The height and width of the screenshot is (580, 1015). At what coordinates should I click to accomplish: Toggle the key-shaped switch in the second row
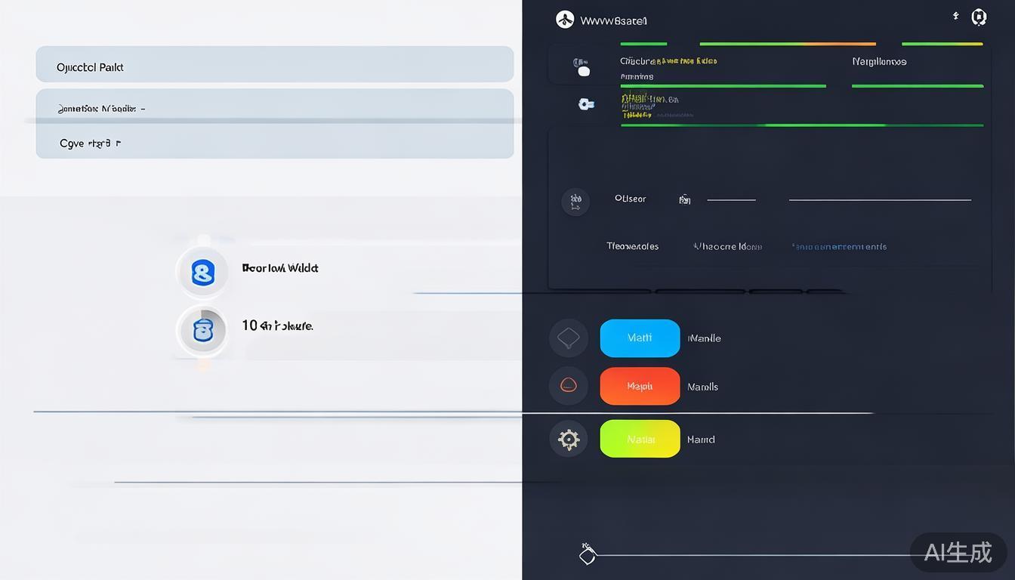coord(586,104)
